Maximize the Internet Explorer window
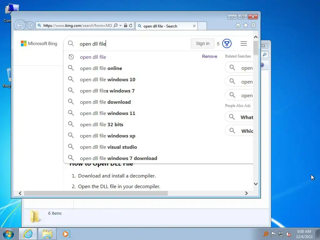This screenshot has height=240, width=320. click(242, 17)
